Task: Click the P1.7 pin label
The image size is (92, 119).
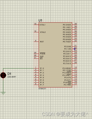Action: tap(42, 85)
